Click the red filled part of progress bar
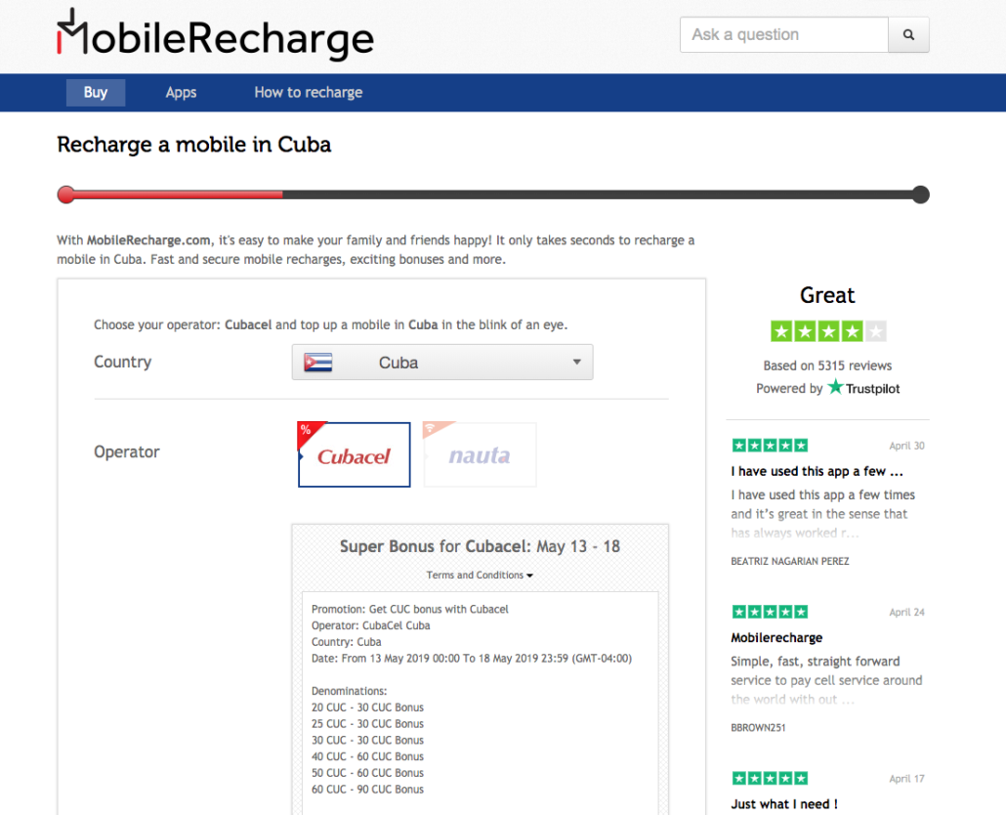Image resolution: width=1006 pixels, height=815 pixels. (179, 194)
